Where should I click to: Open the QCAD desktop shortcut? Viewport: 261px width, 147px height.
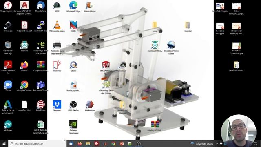coord(73,66)
